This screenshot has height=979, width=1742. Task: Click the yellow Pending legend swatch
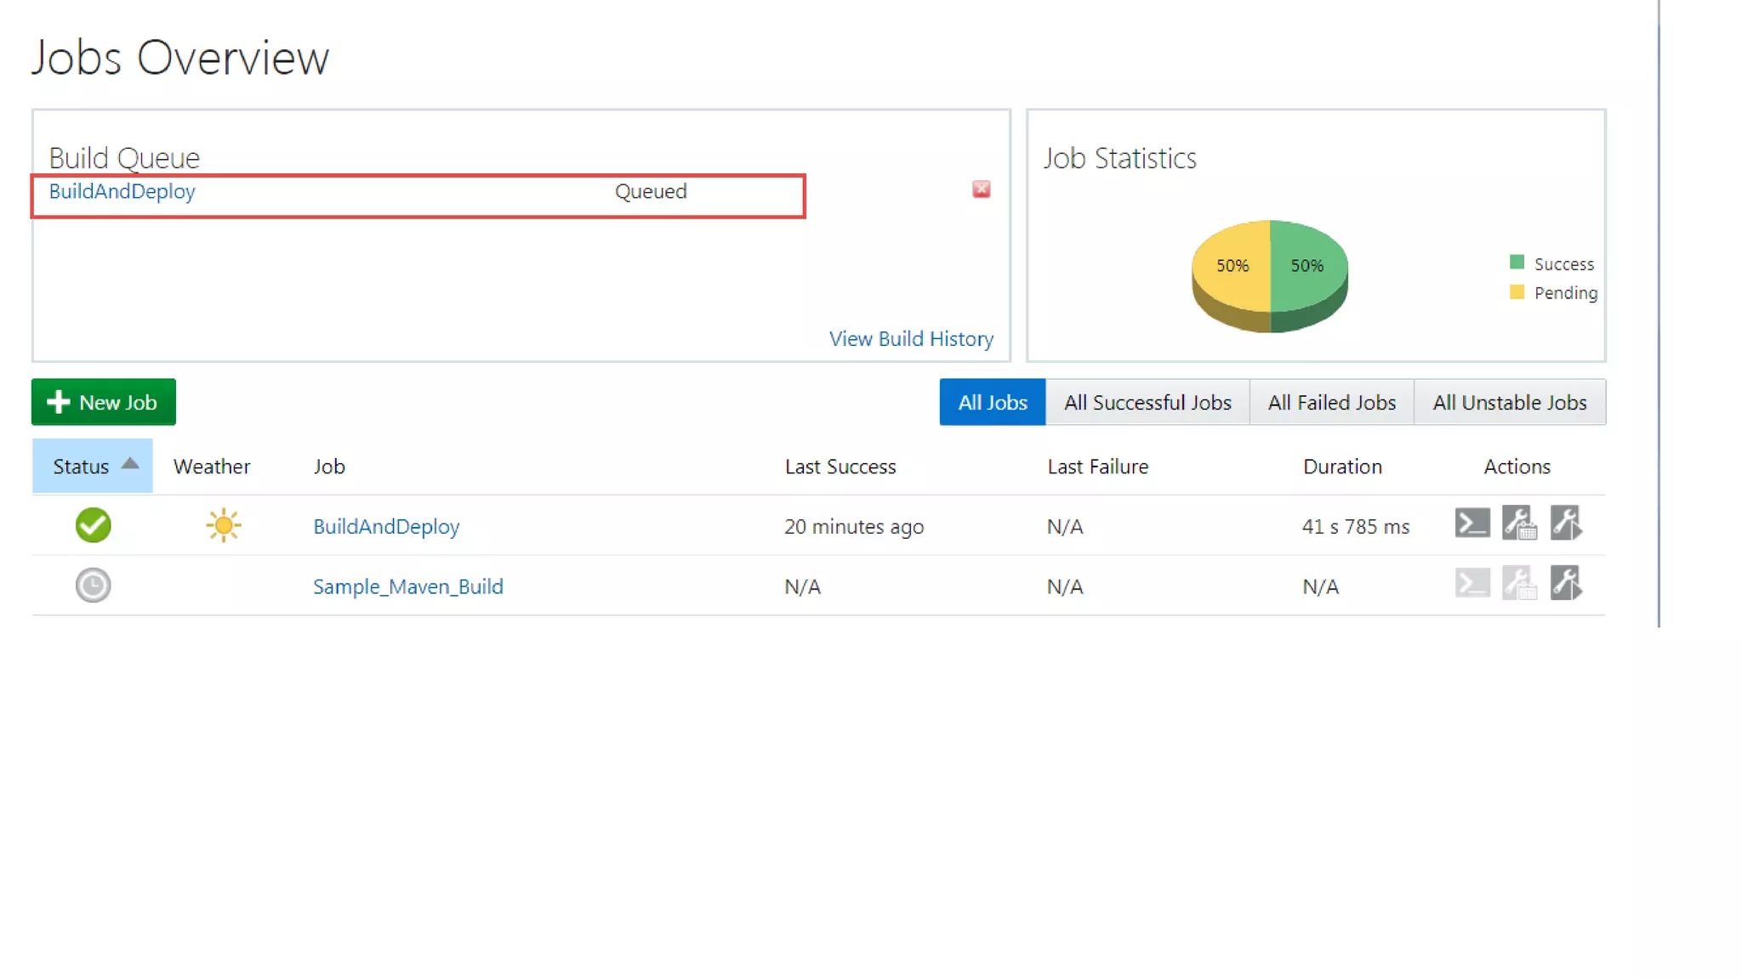point(1517,292)
